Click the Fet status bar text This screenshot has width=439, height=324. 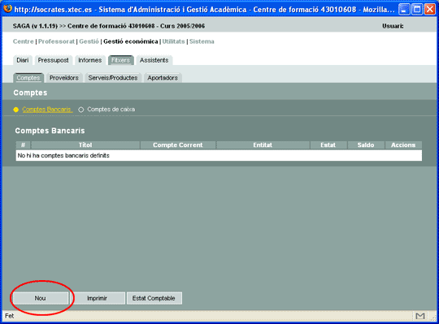tap(9, 316)
